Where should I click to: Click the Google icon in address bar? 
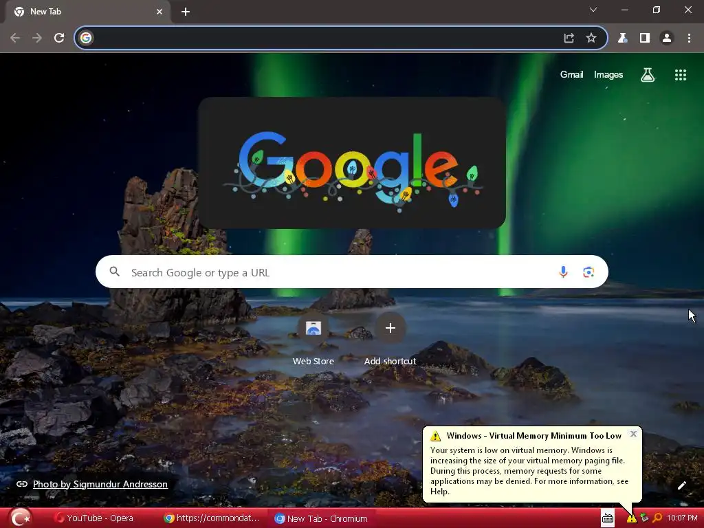(86, 38)
